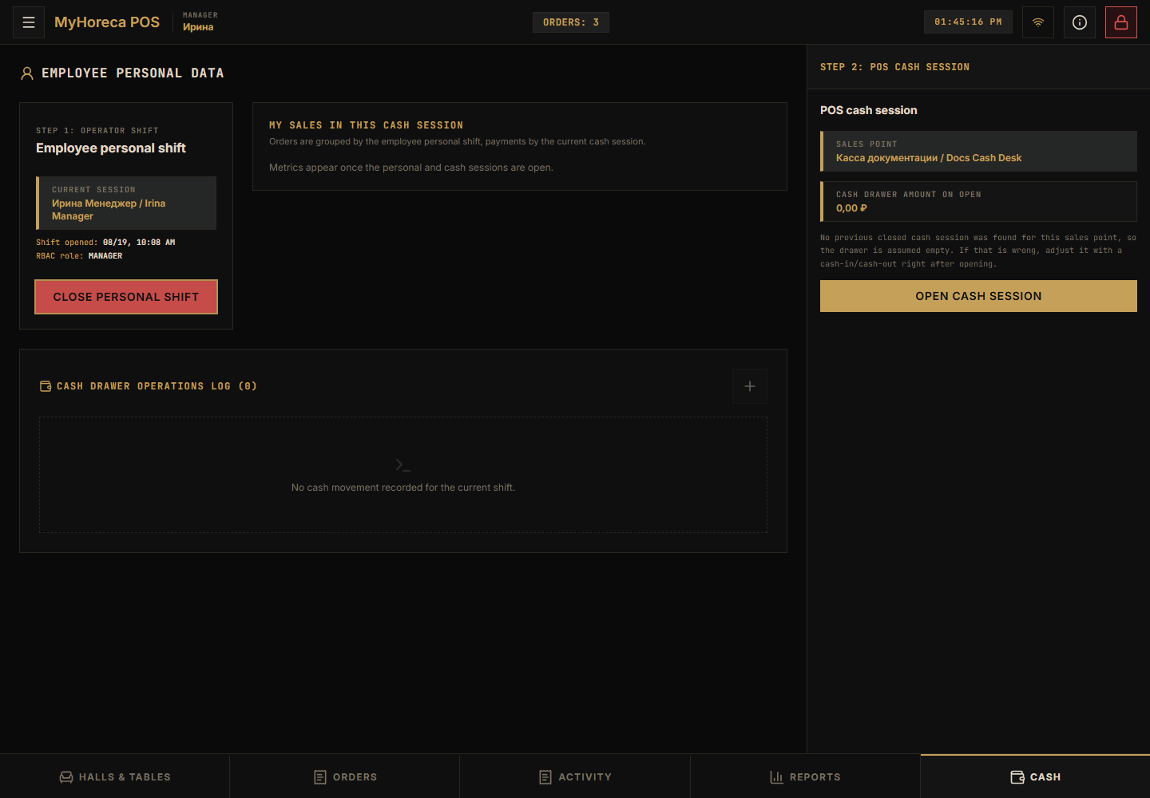
Task: Click the shift opened 08/19 timestamp
Action: coord(105,243)
